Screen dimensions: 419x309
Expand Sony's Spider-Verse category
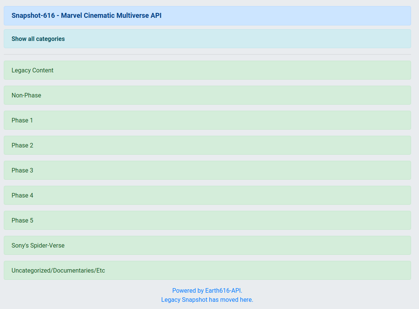(x=207, y=245)
